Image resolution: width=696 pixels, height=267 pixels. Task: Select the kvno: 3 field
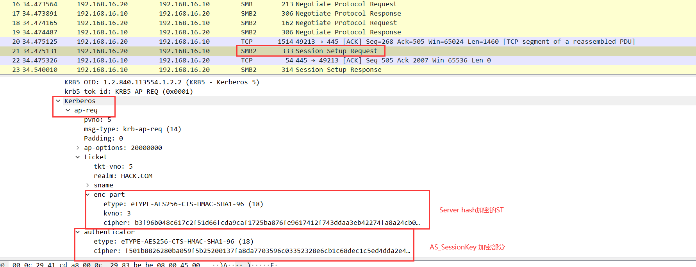coord(117,214)
